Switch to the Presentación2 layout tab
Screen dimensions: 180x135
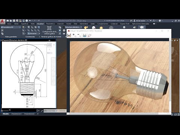pos(29,114)
